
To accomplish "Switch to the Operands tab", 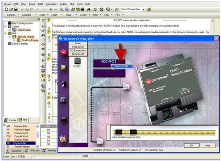I will click(x=14, y=151).
